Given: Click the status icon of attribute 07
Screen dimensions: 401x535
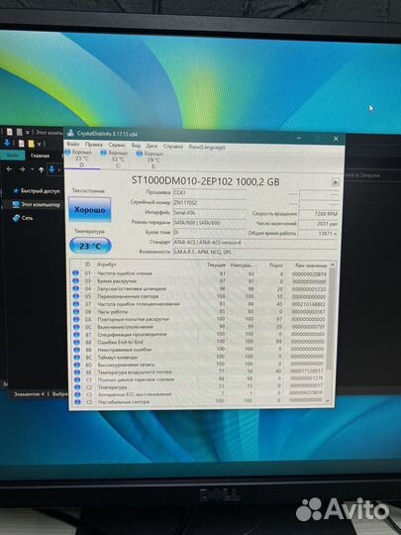Looking at the screenshot, I should (76, 304).
